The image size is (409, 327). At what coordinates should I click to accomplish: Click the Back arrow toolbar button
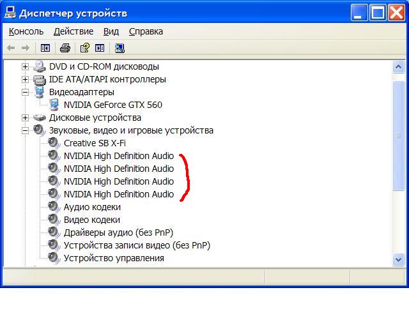[11, 49]
